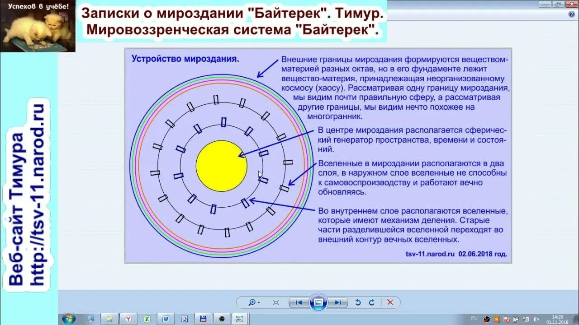Click the Actual Size button in viewer toolbar

point(275,302)
